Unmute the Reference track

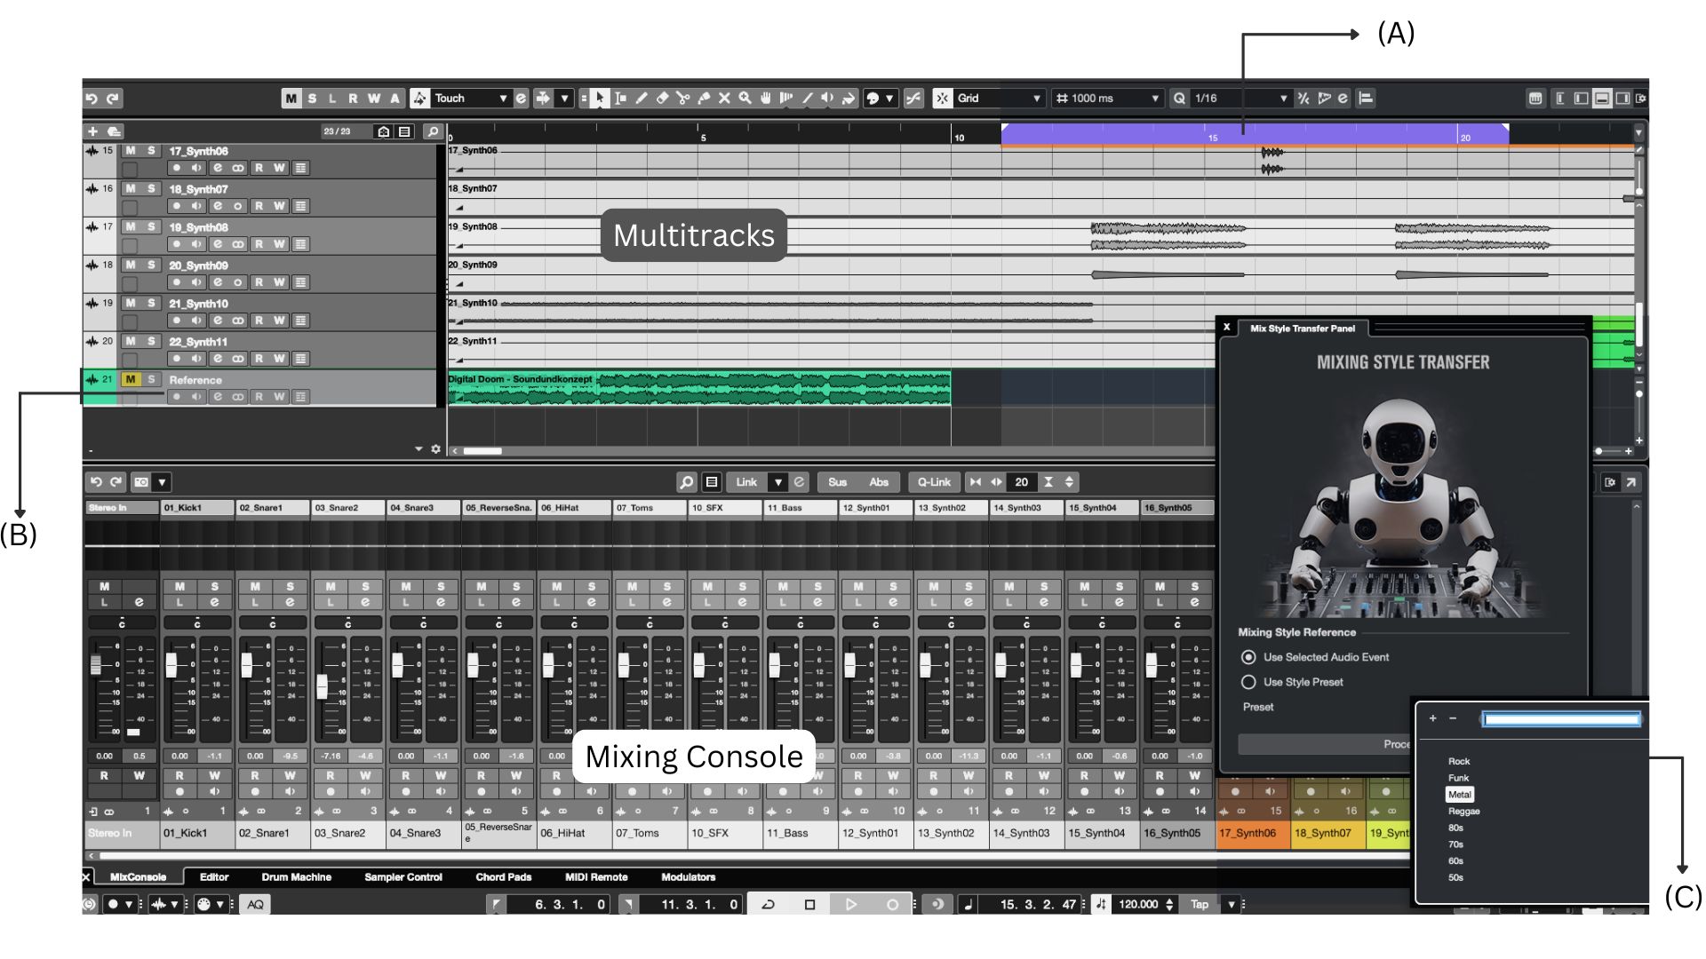[x=131, y=380]
